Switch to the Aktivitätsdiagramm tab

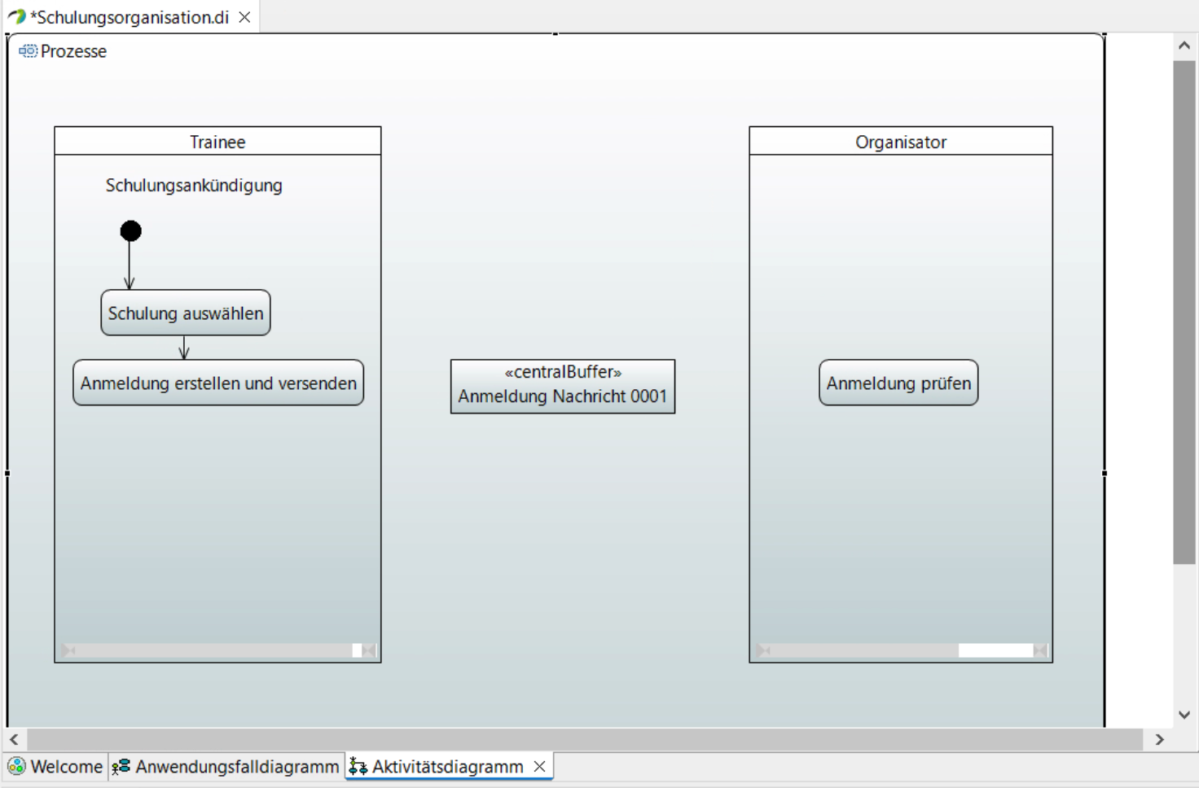(447, 767)
